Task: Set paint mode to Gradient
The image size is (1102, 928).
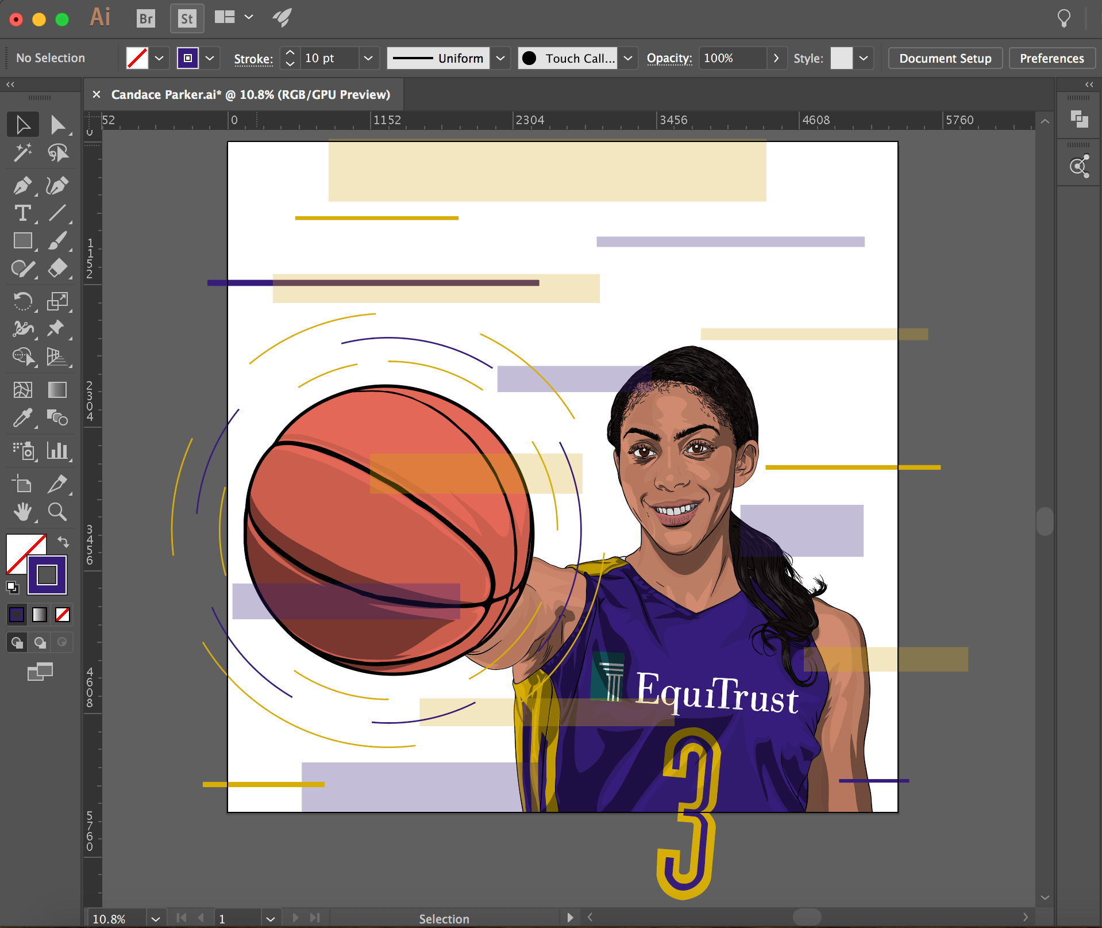Action: pyautogui.click(x=40, y=615)
